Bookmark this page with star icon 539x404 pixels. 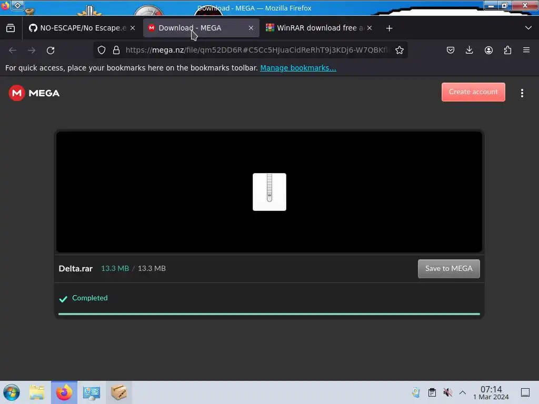click(x=399, y=50)
